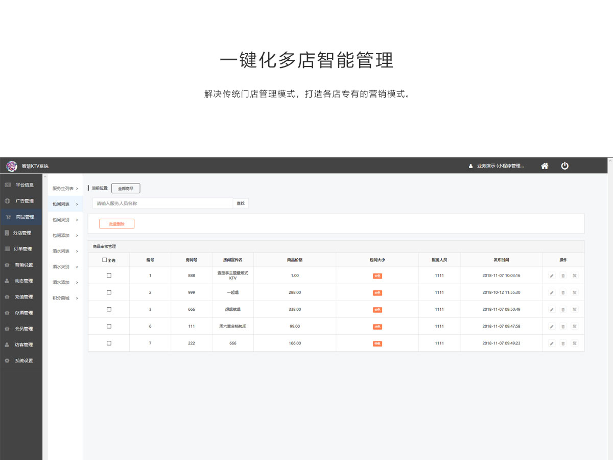This screenshot has height=460, width=613.
Task: Edit room 999 with the pencil icon
Action: pos(552,292)
